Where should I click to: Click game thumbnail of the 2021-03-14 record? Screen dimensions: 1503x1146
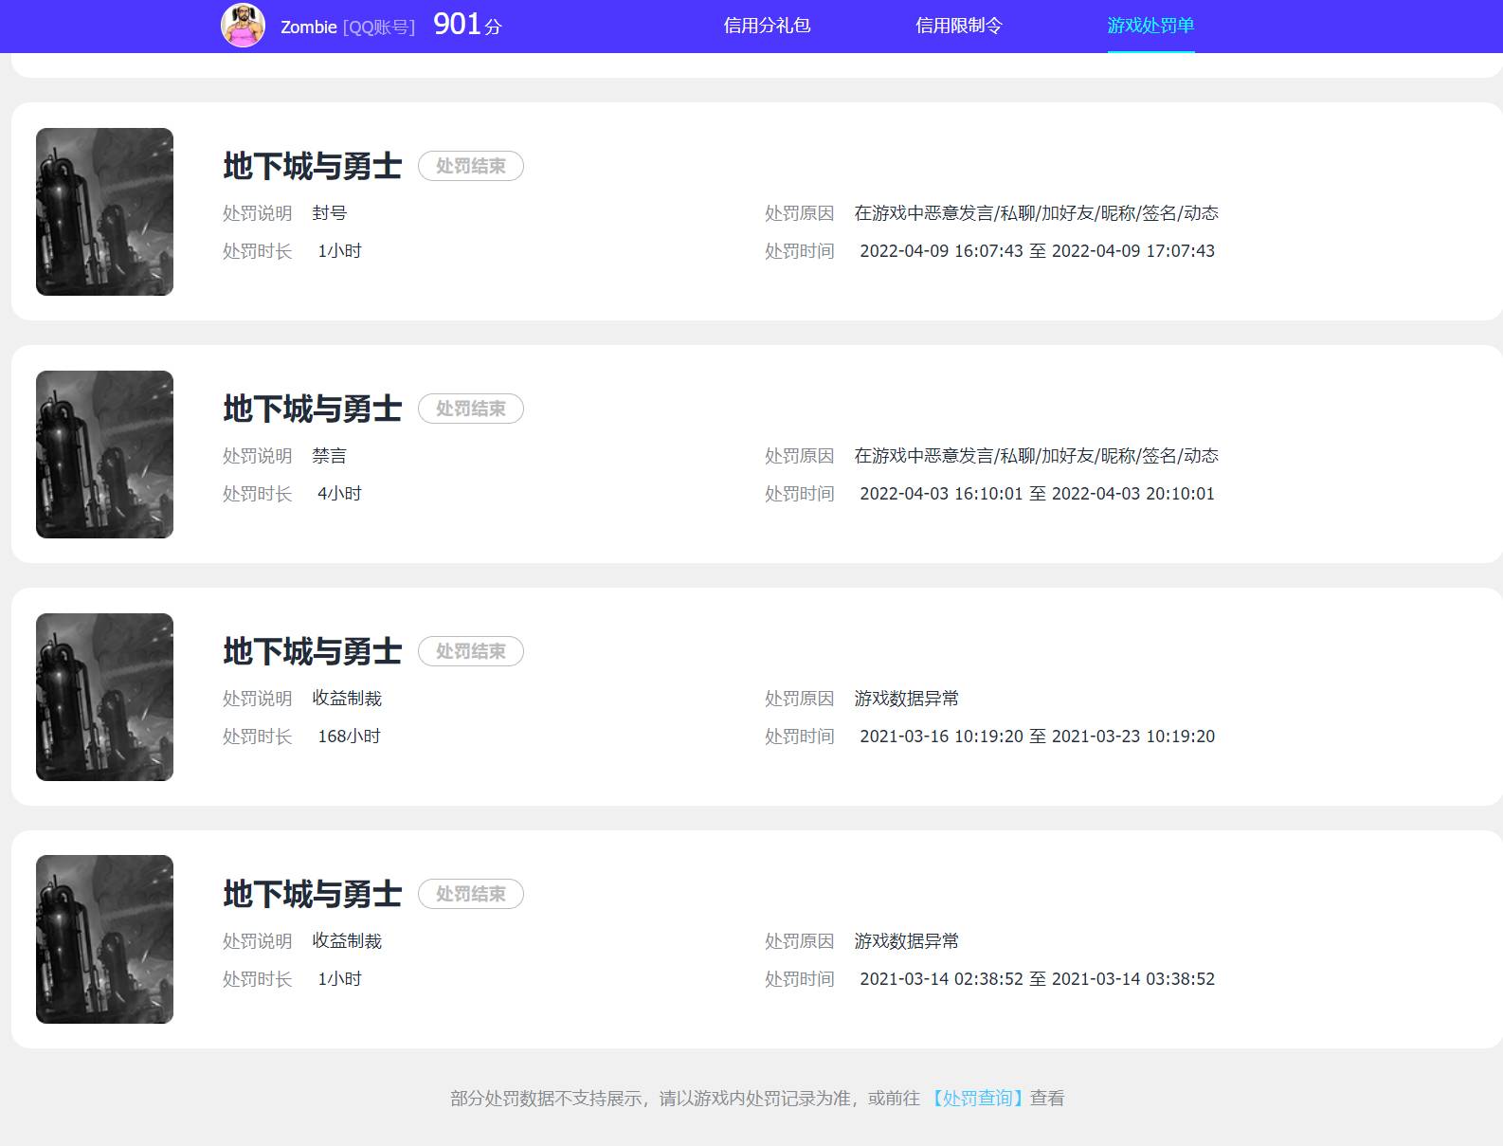tap(104, 939)
